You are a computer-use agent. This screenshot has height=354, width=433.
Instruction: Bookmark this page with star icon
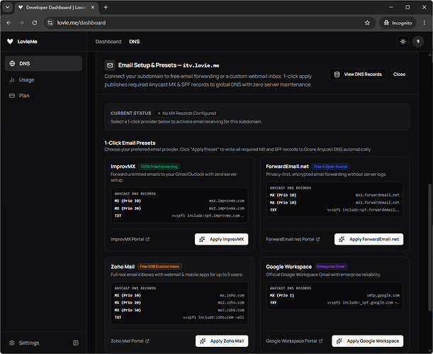367,23
